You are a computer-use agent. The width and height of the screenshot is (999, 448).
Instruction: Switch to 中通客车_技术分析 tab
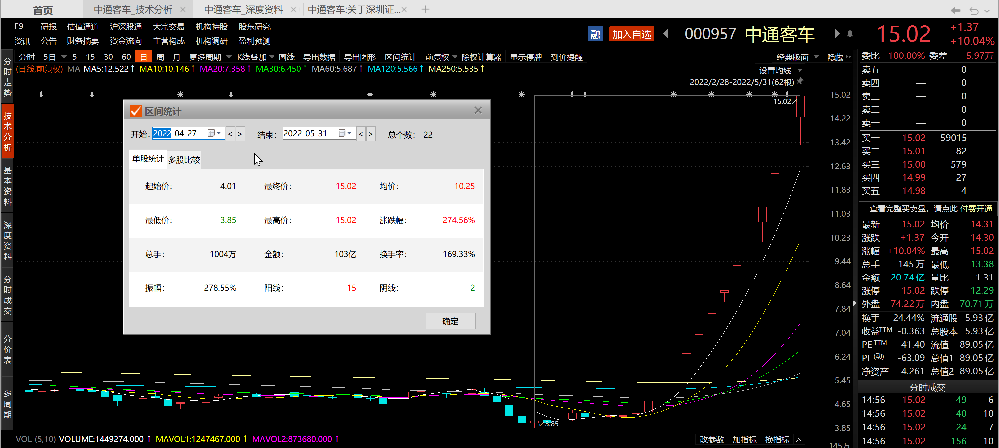(133, 9)
